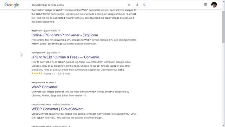
Task: Open the account profile avatar
Action: click(x=214, y=5)
